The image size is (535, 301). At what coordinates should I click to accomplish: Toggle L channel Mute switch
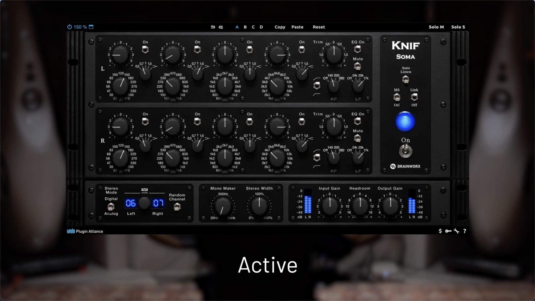pyautogui.click(x=358, y=66)
